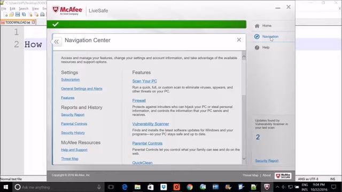Viewport: 342px width, 192px height.
Task: Open Features link under Settings
Action: (68, 98)
